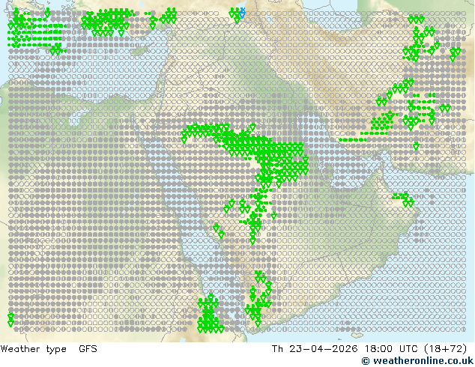Click the blue snow symbol at the top
Image resolution: width=475 pixels, height=367 pixels.
point(242,13)
